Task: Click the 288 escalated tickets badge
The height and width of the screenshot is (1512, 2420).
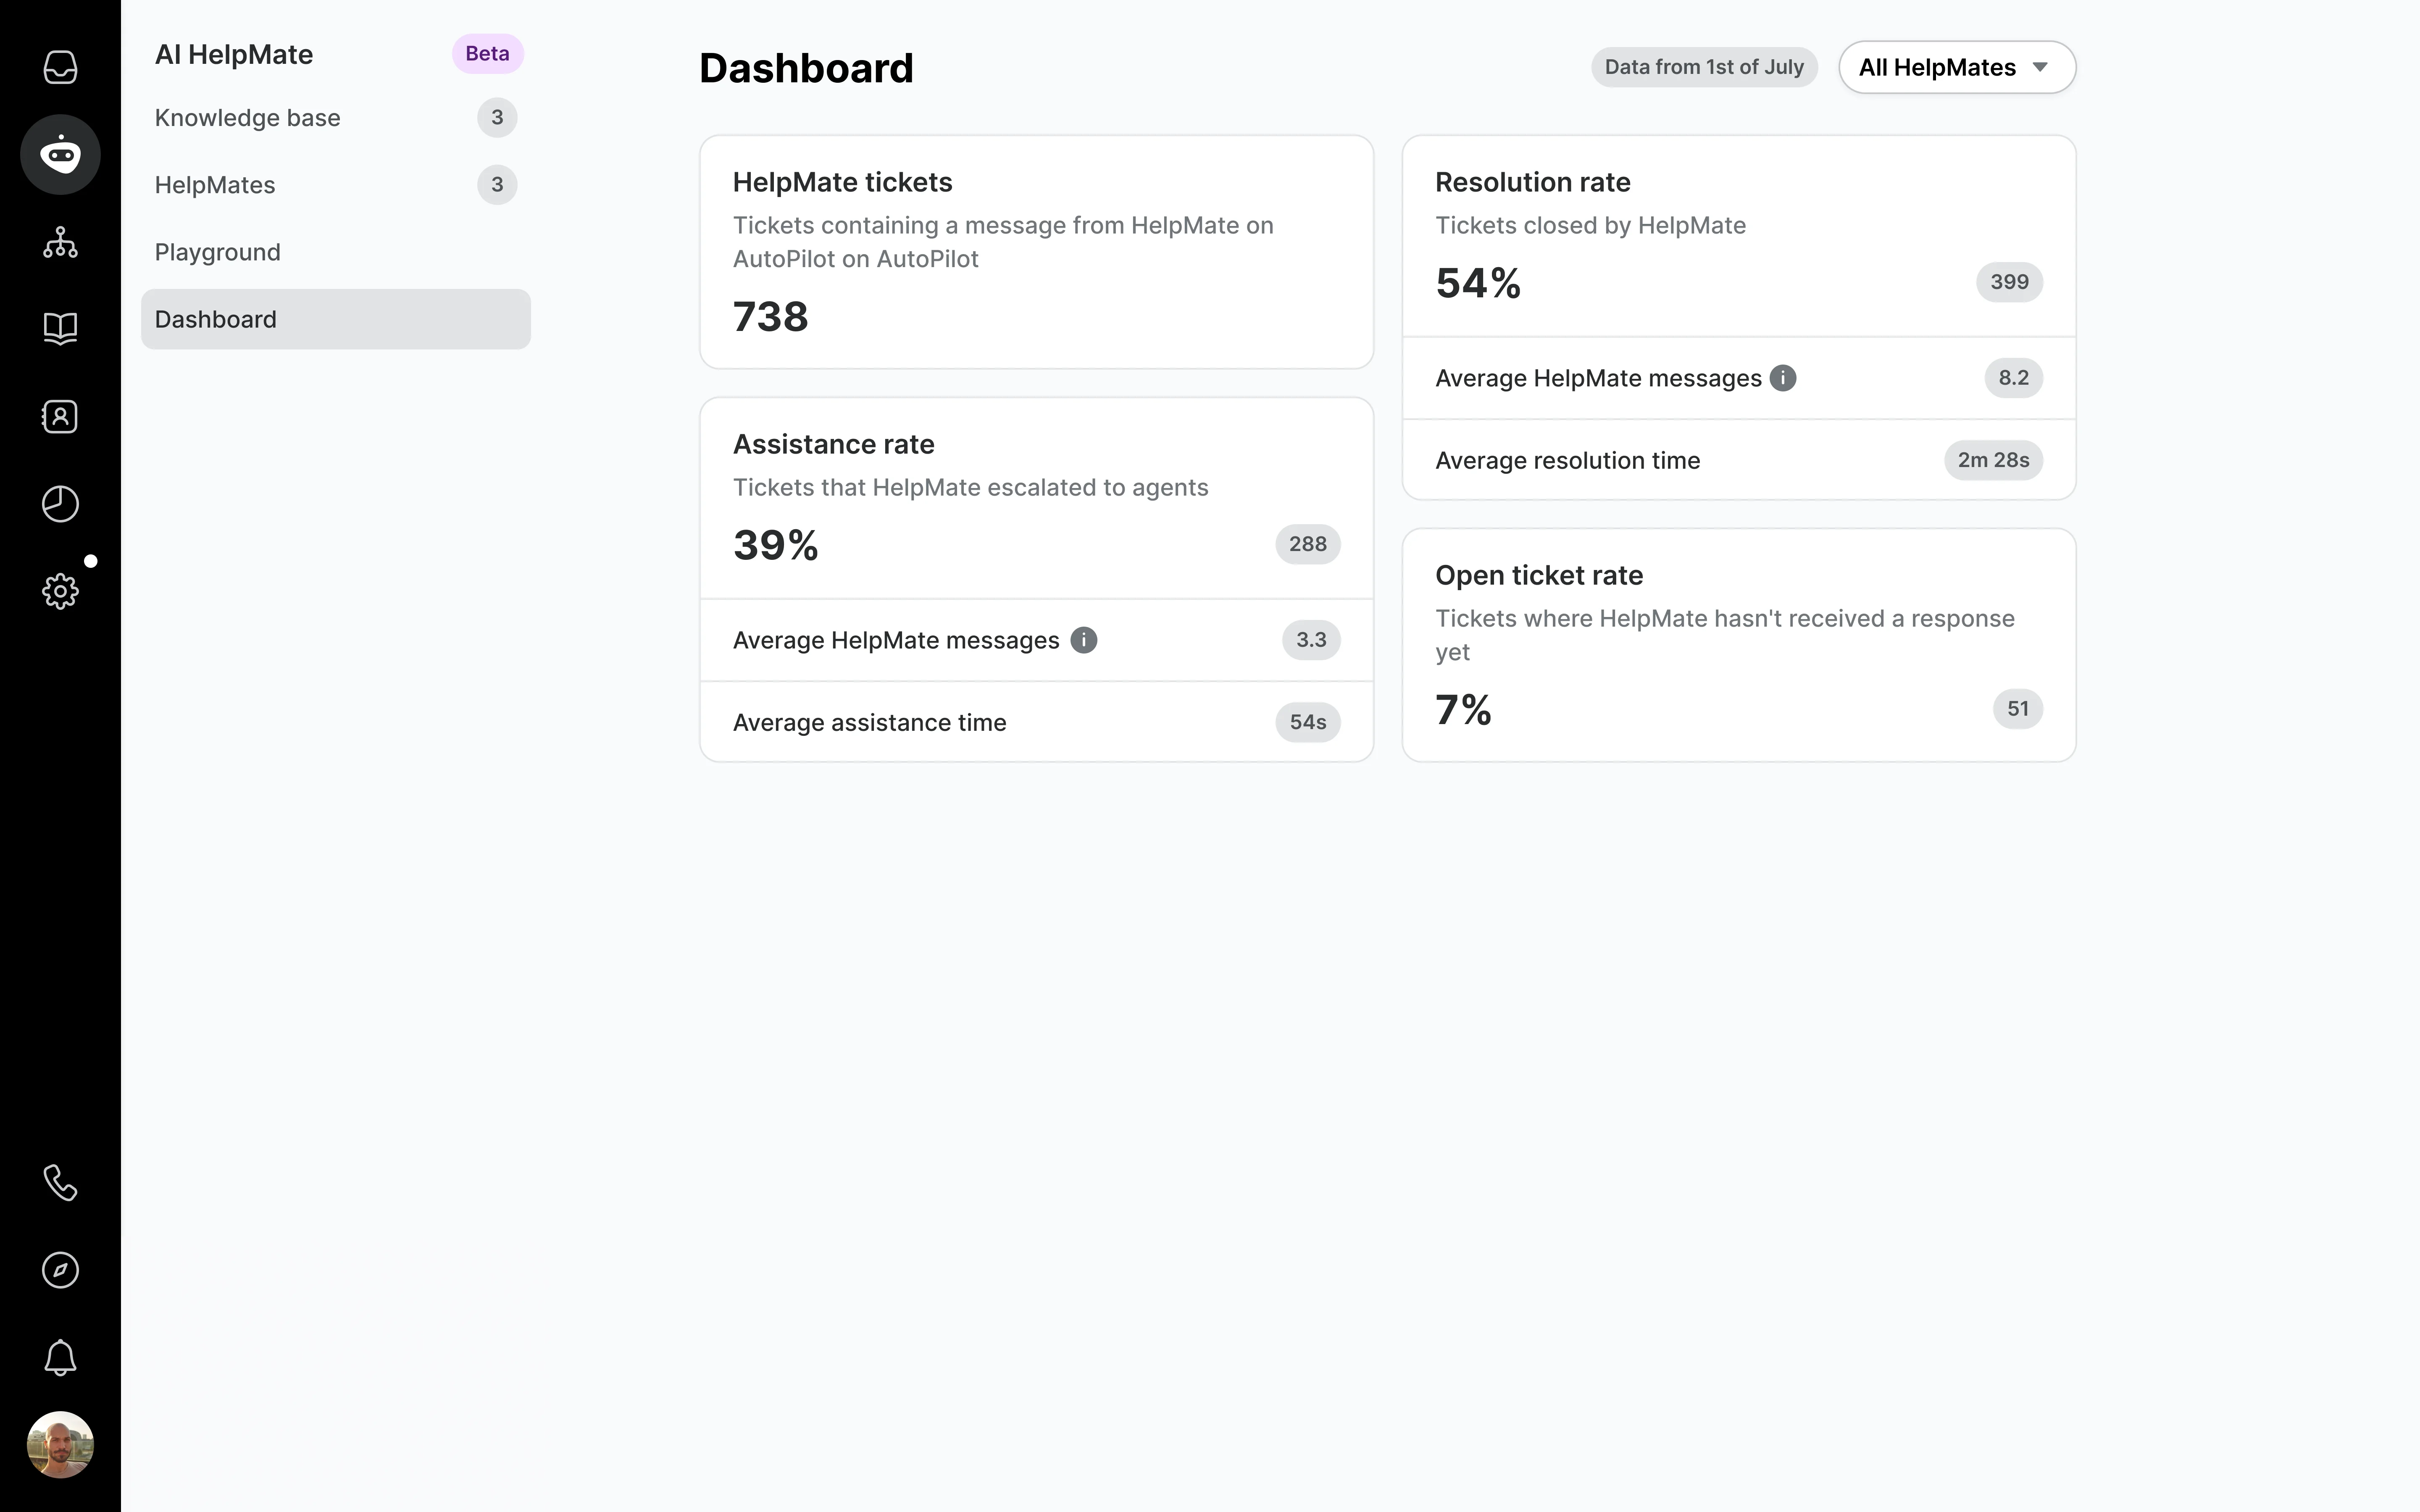Action: click(1307, 544)
